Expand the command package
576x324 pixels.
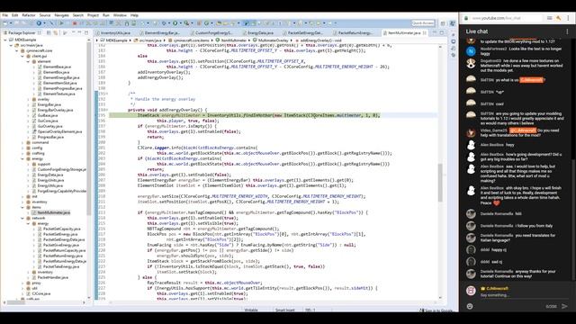pyautogui.click(x=22, y=142)
